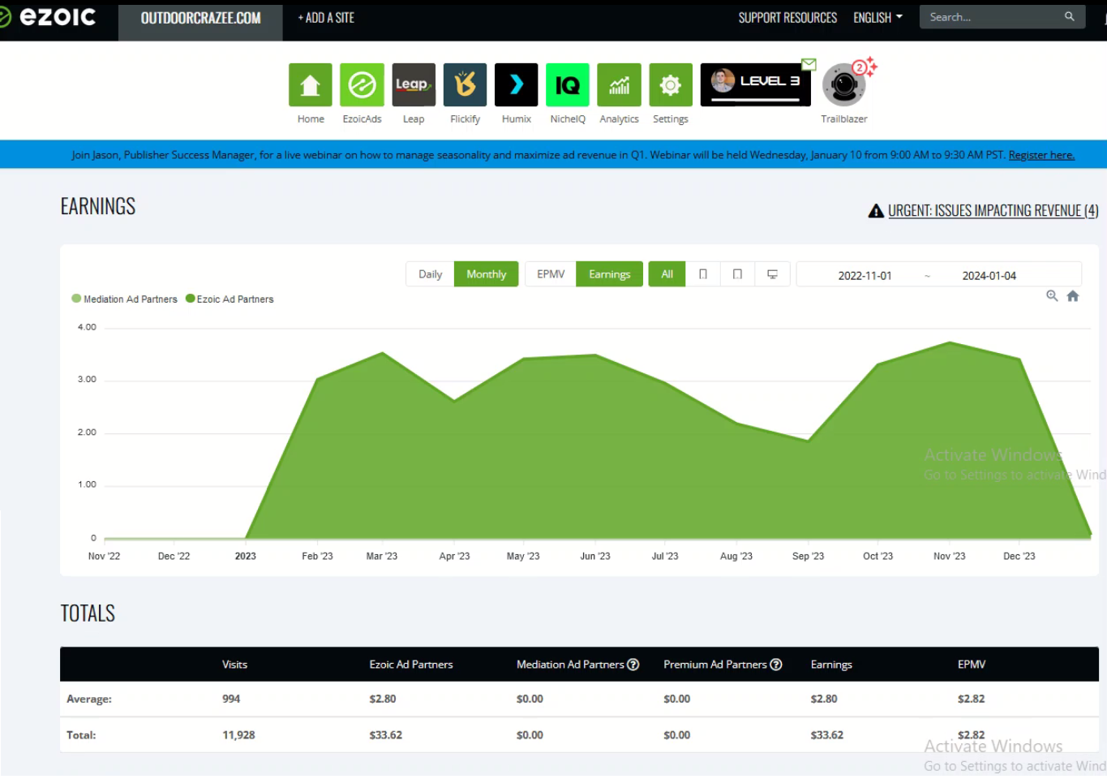Click the Total earnings value $33.62
Screen dimensions: 1107x779
pos(827,735)
